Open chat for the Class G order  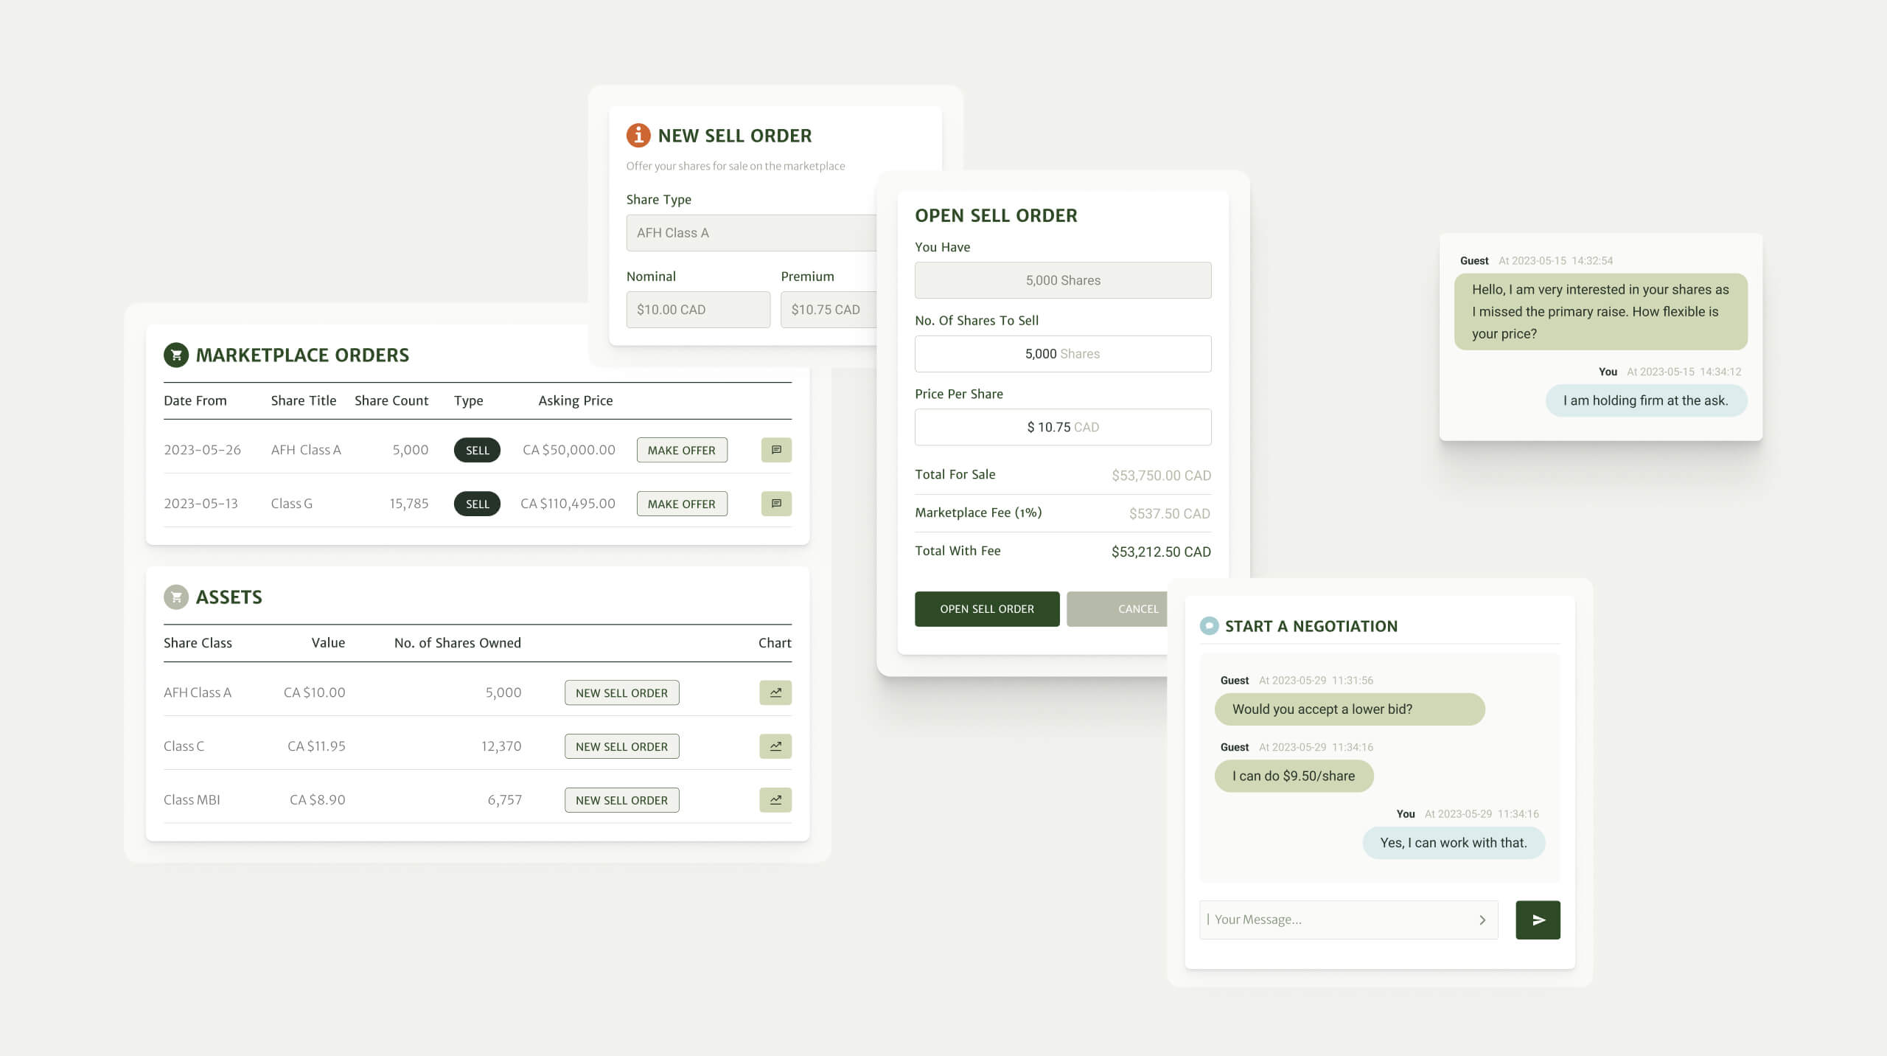click(x=775, y=504)
